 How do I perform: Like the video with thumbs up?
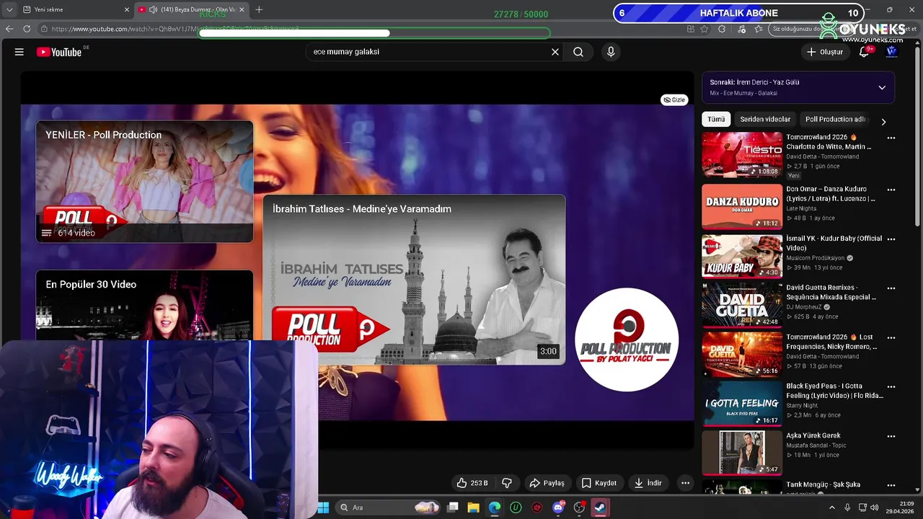tap(472, 483)
